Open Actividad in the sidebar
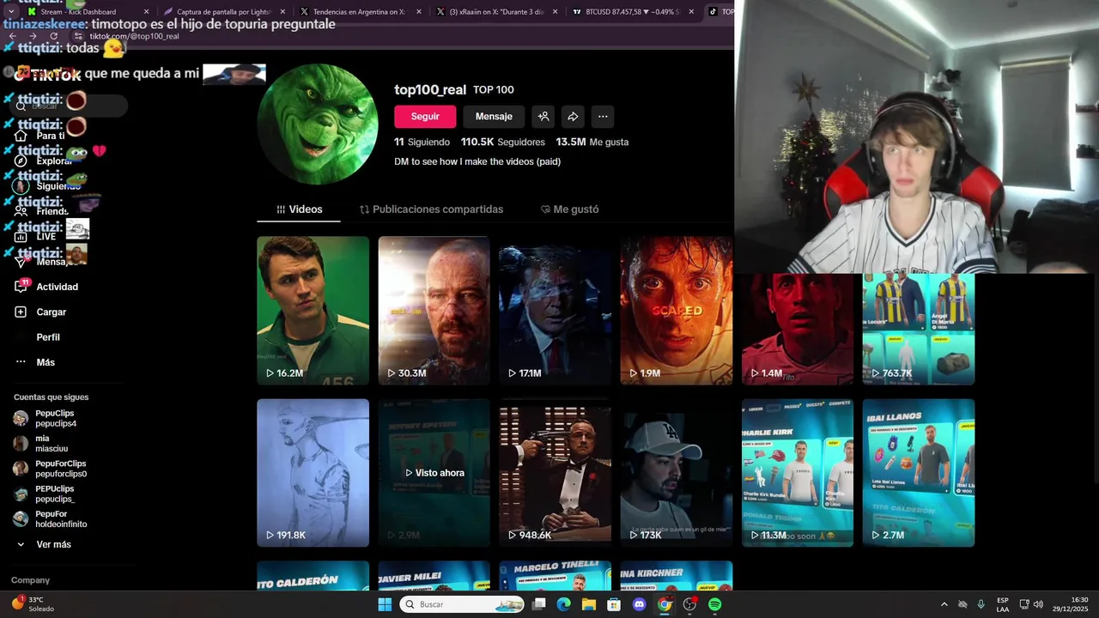Viewport: 1099px width, 618px height. (x=57, y=287)
